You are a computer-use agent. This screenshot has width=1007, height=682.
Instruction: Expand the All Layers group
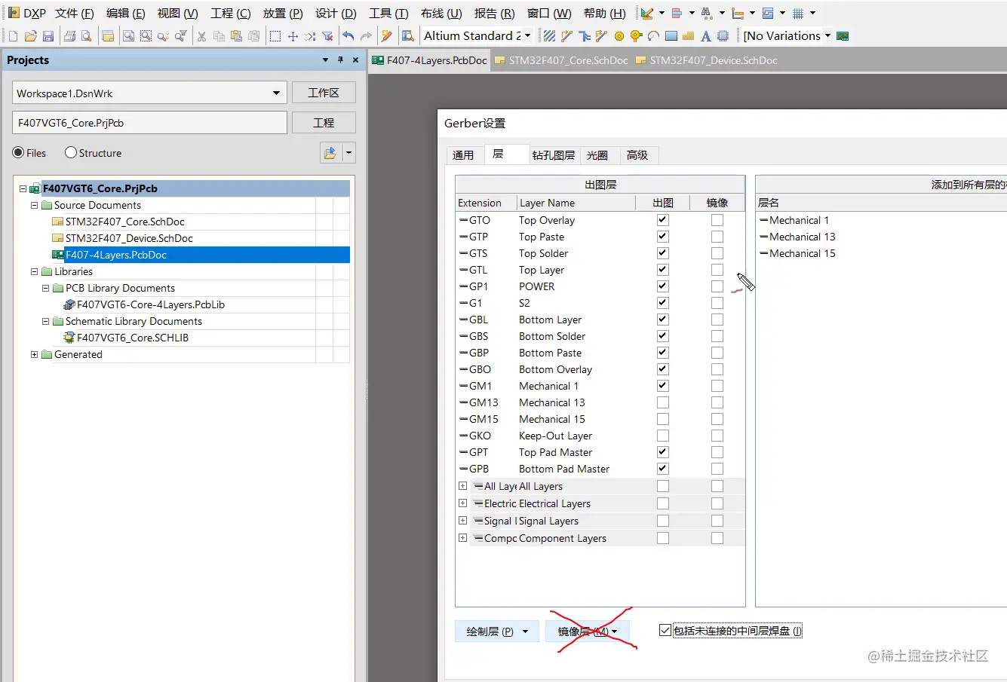click(x=462, y=486)
